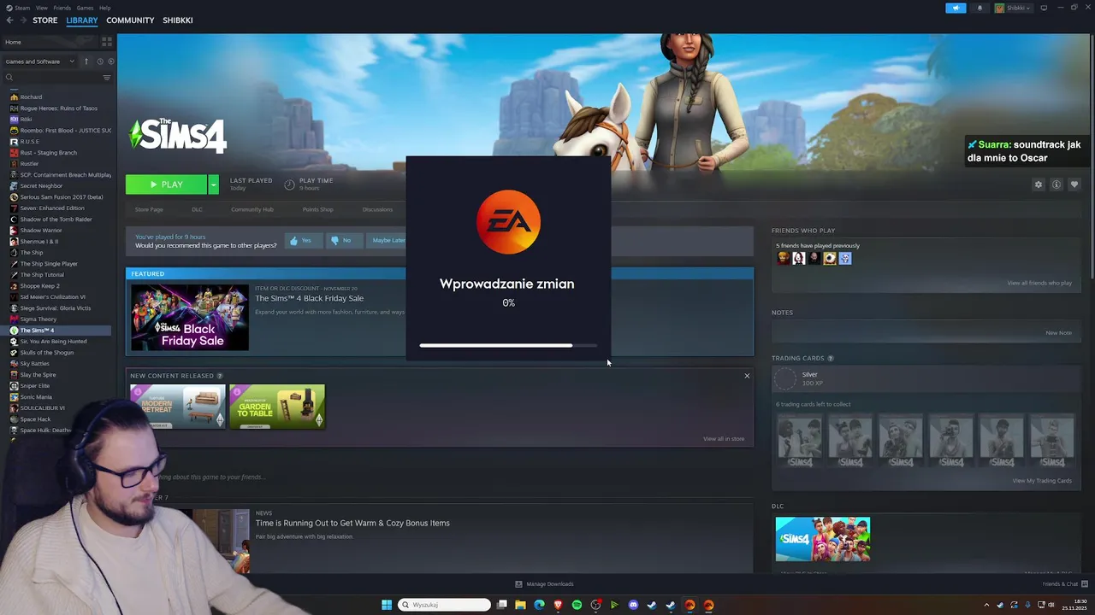The image size is (1095, 615).
Task: Go forward with the right arrow
Action: 23,20
